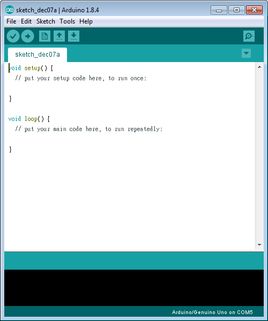Viewport: 268px width, 321px height.
Task: Click the Arduino/Genuino Uno on COM5 status text
Action: [x=212, y=312]
